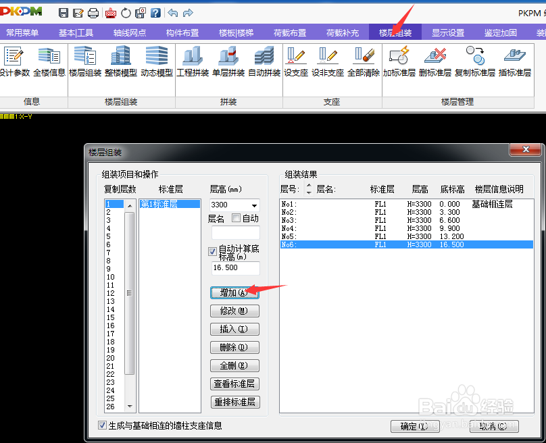This screenshot has height=443, width=546.
Task: Switch to the 构件布置 tab
Action: click(x=182, y=32)
